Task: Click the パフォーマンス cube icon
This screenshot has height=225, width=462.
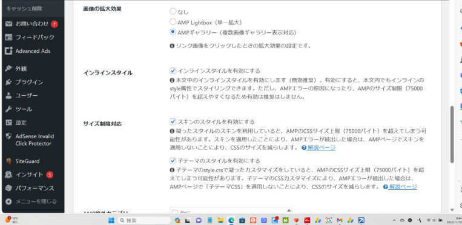Action: 8,188
